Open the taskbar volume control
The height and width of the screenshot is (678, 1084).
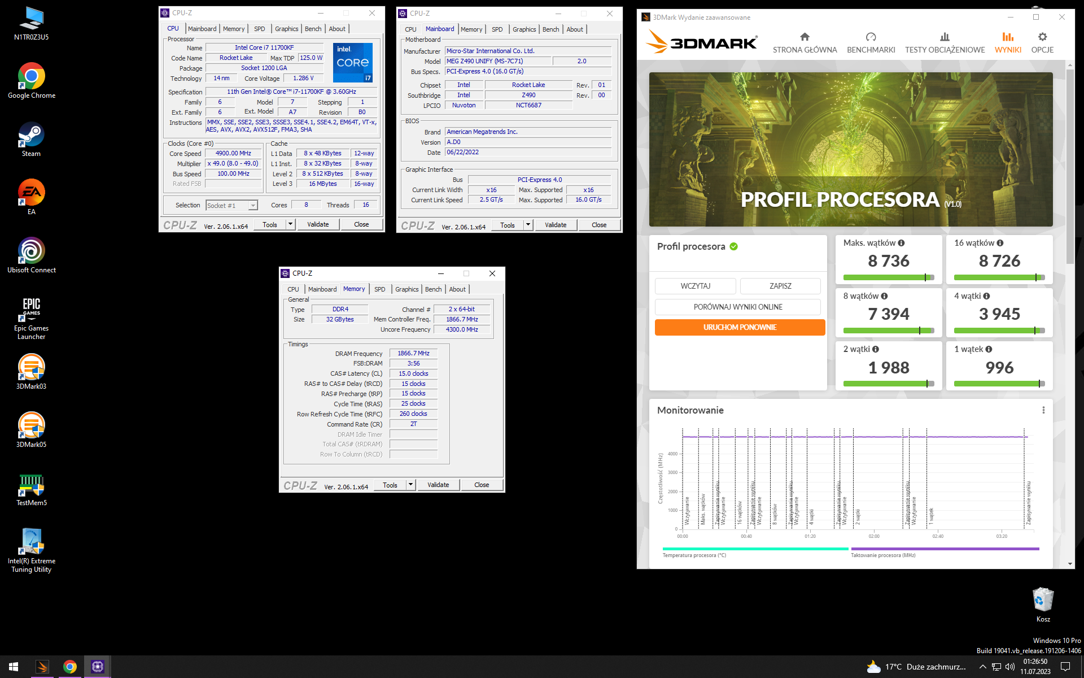coord(1010,667)
